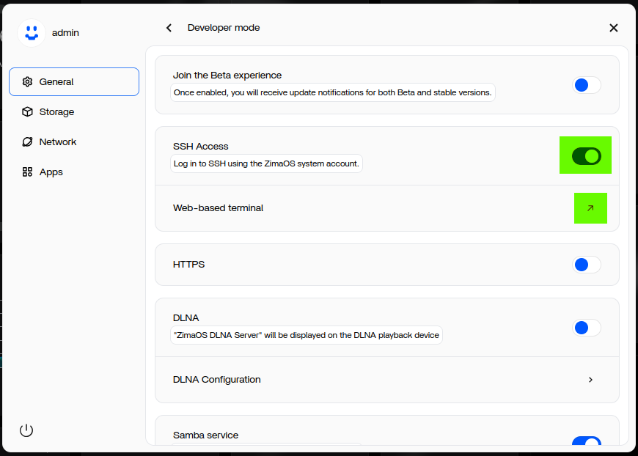The width and height of the screenshot is (638, 456).
Task: Click the Apps sidebar icon
Action: pos(27,172)
